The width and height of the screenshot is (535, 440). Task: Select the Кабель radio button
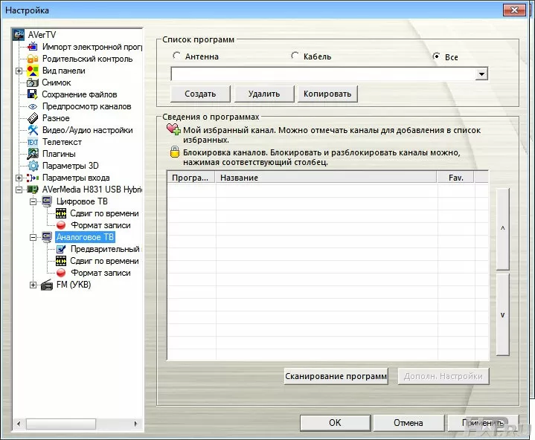[x=295, y=56]
